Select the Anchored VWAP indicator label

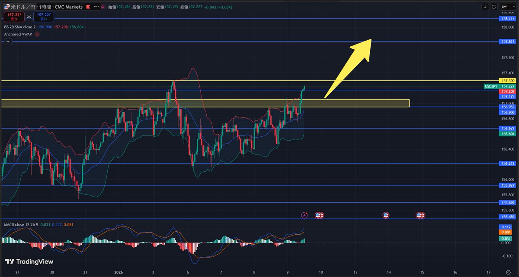click(18, 34)
